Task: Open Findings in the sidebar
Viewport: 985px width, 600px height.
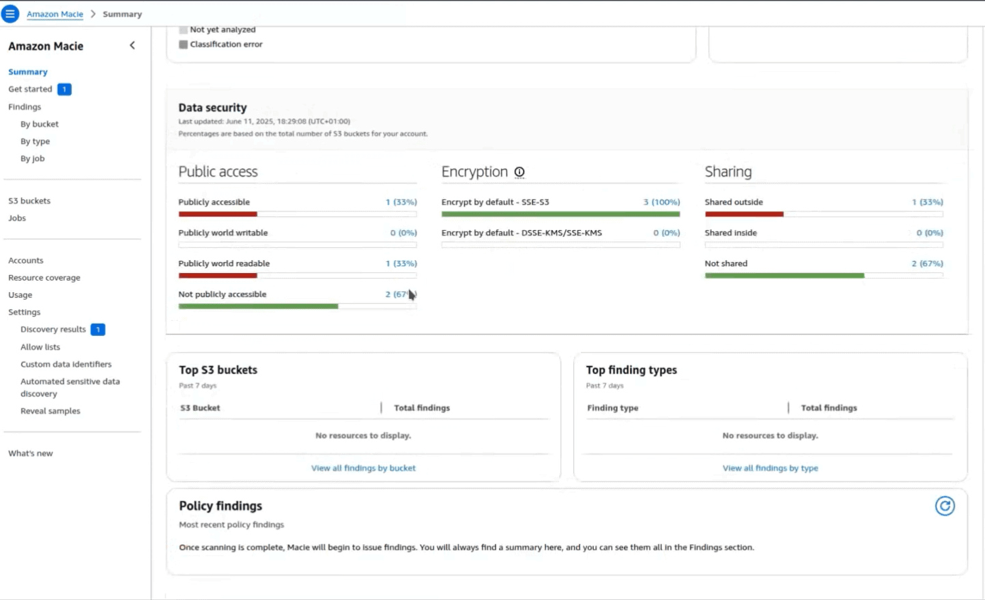Action: (25, 107)
